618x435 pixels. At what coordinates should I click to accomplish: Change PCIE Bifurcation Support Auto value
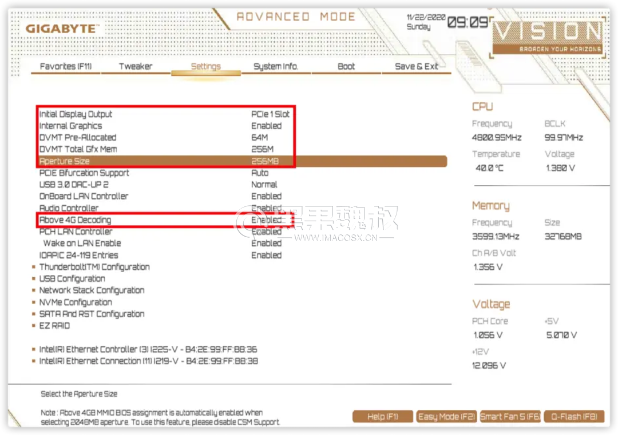click(x=260, y=173)
